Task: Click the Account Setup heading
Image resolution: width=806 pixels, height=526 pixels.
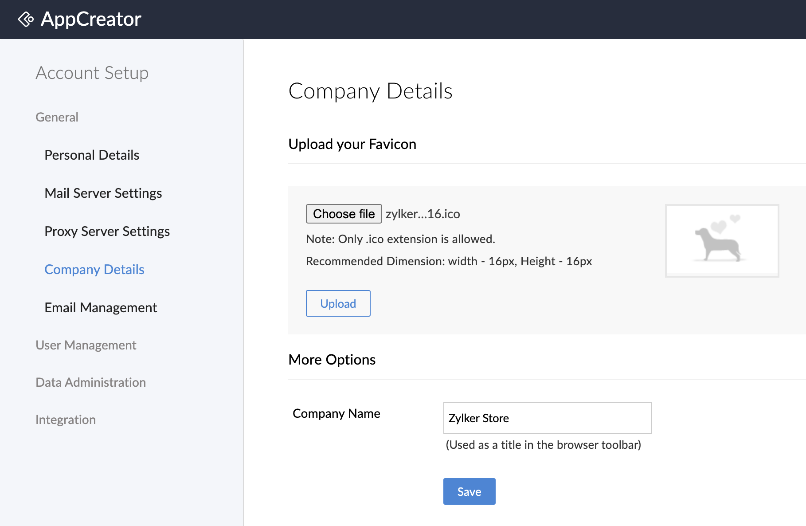Action: (x=92, y=73)
